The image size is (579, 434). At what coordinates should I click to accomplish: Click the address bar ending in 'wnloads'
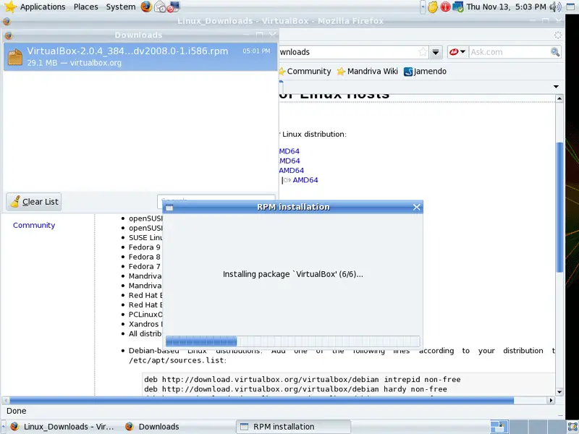(349, 52)
